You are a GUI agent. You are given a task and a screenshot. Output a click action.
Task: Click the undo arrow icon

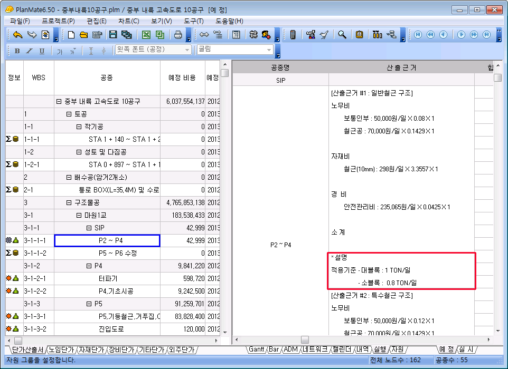pyautogui.click(x=17, y=35)
